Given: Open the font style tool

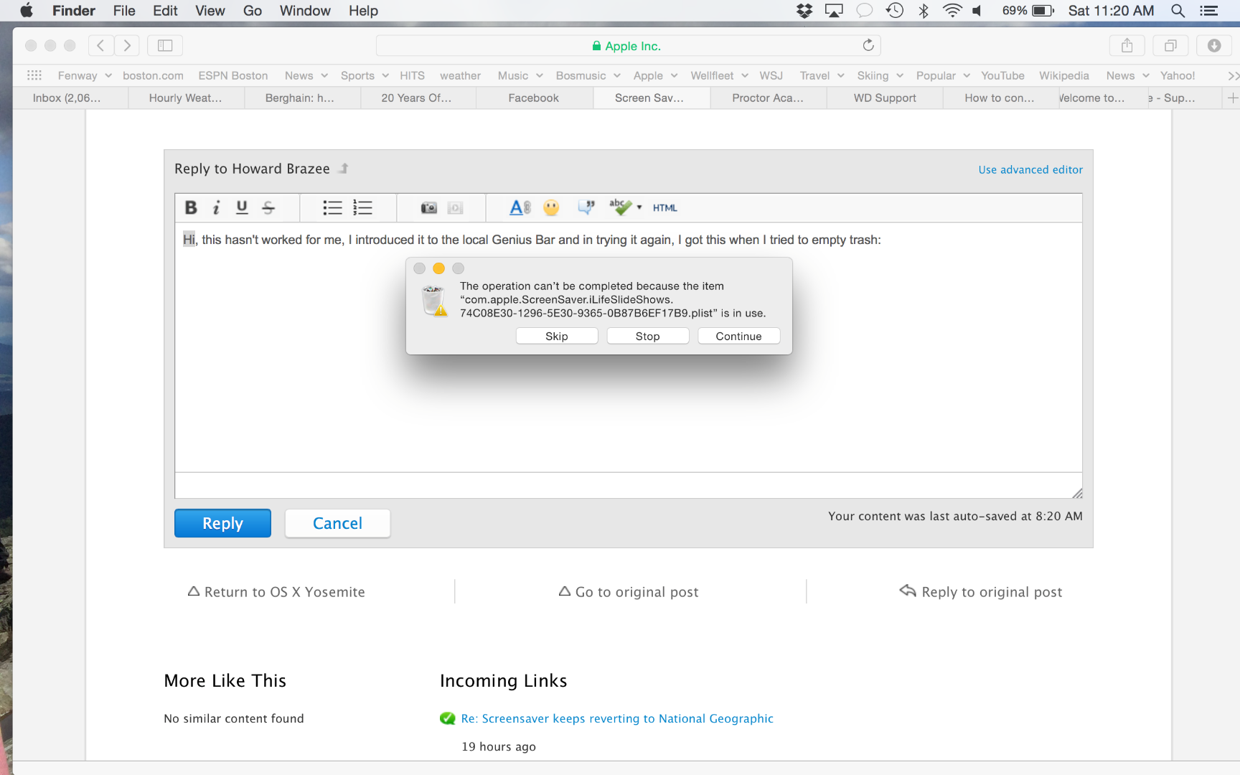Looking at the screenshot, I should (520, 207).
